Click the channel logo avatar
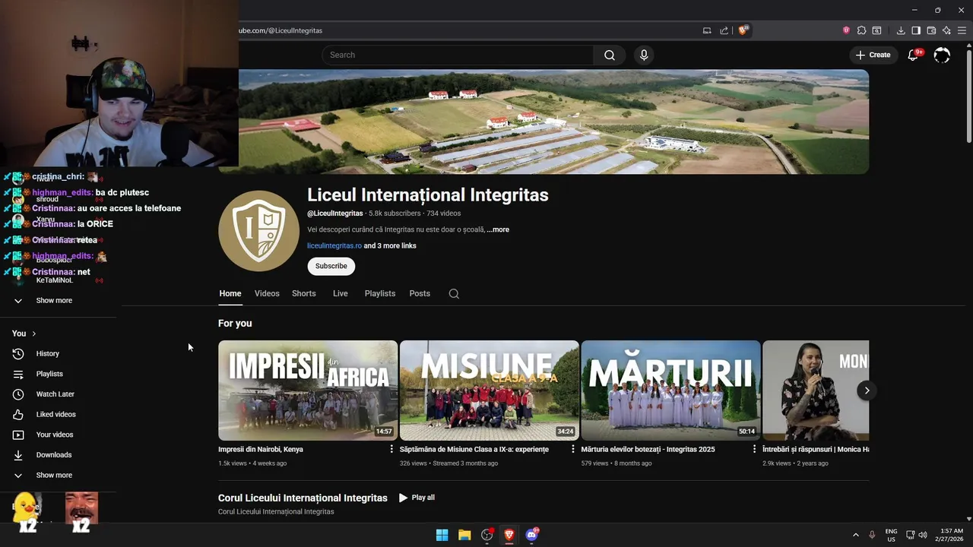973x547 pixels. click(x=258, y=231)
